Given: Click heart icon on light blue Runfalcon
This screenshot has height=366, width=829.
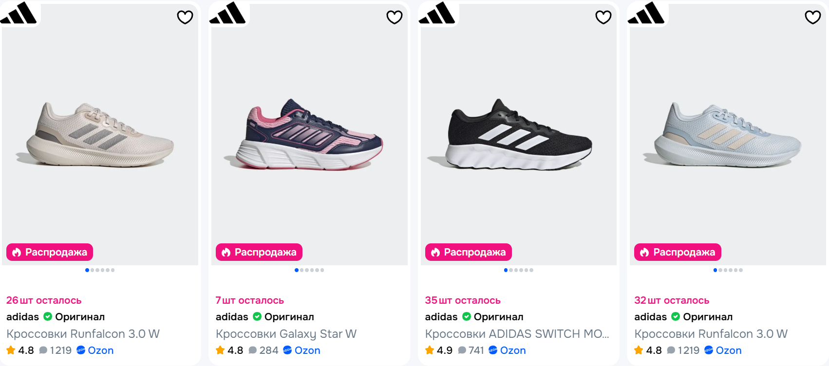Looking at the screenshot, I should coord(812,18).
